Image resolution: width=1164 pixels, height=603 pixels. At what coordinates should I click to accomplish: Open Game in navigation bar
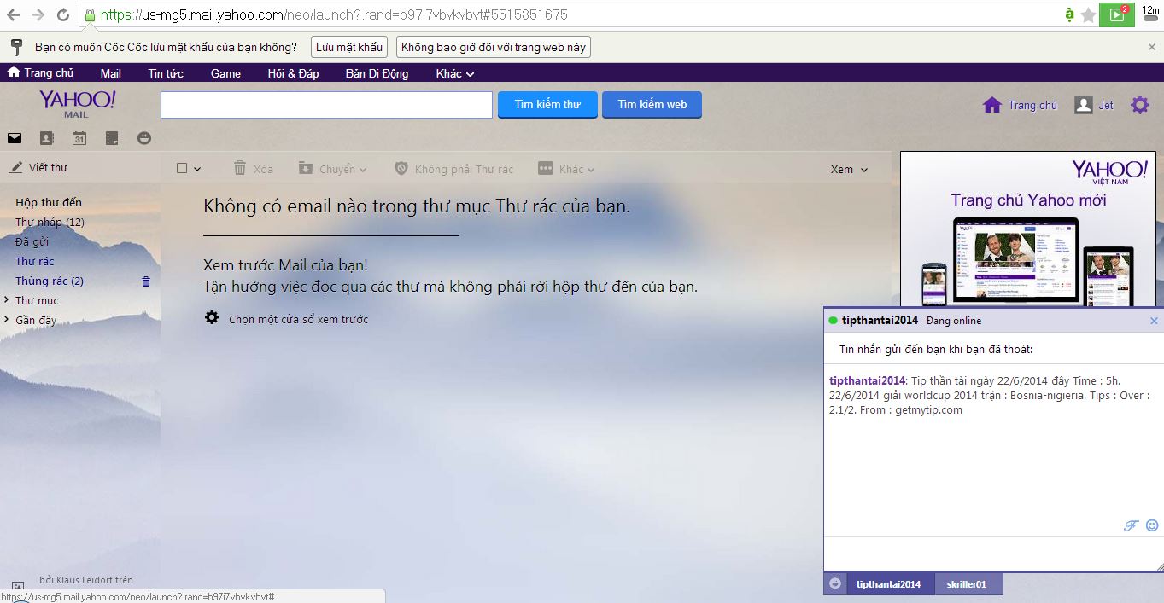click(x=225, y=73)
